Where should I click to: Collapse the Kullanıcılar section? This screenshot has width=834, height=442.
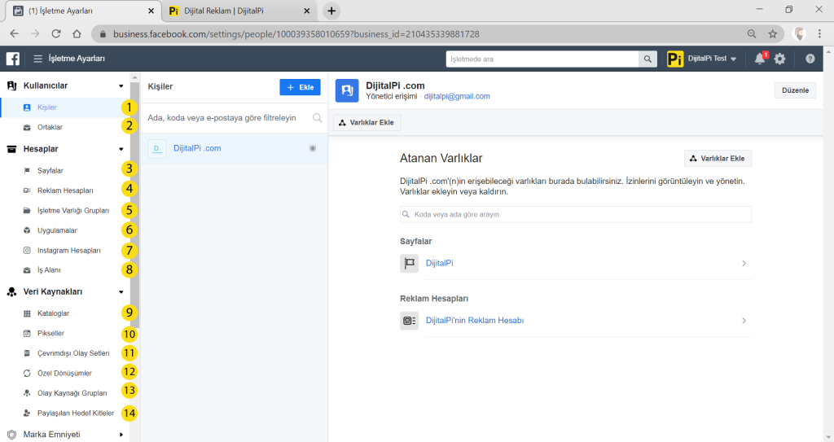pyautogui.click(x=121, y=86)
